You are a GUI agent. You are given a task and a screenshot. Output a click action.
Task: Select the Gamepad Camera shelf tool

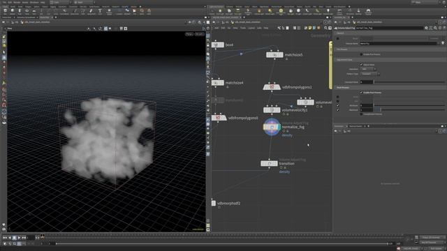point(368,11)
